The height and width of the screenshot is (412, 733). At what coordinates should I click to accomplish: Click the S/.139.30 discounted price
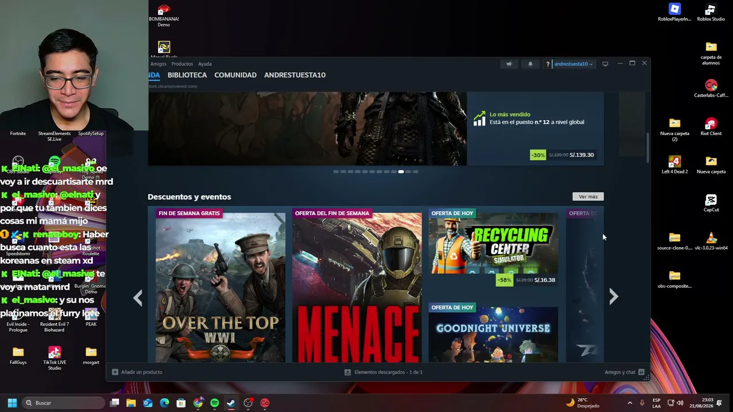coord(582,155)
